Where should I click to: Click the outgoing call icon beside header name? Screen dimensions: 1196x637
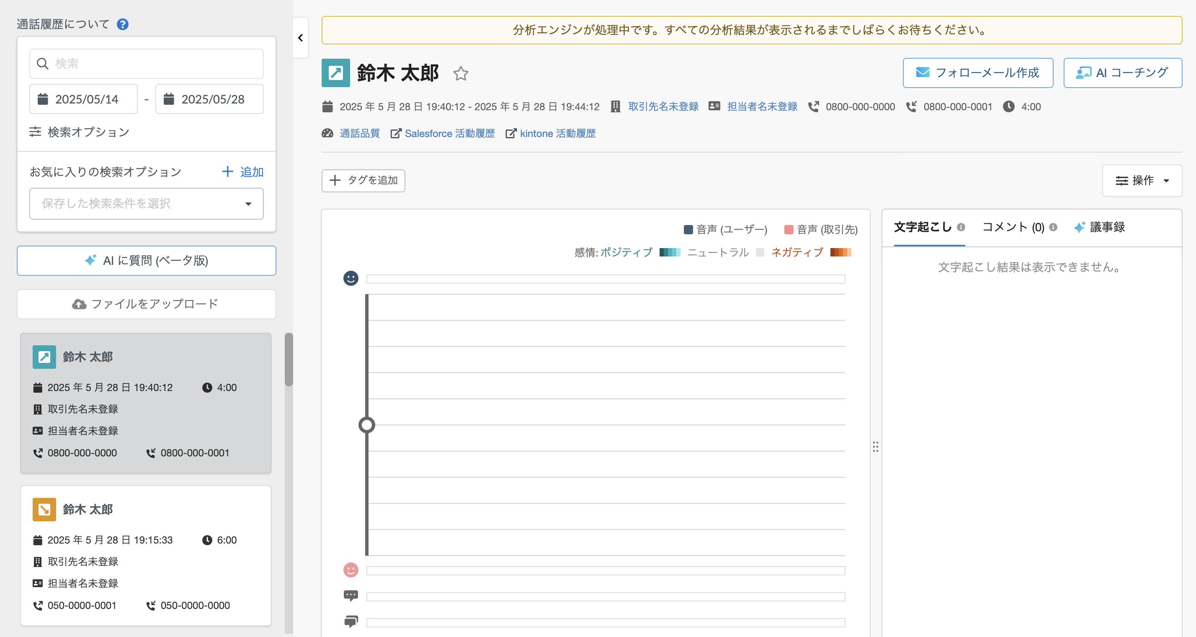tap(335, 73)
